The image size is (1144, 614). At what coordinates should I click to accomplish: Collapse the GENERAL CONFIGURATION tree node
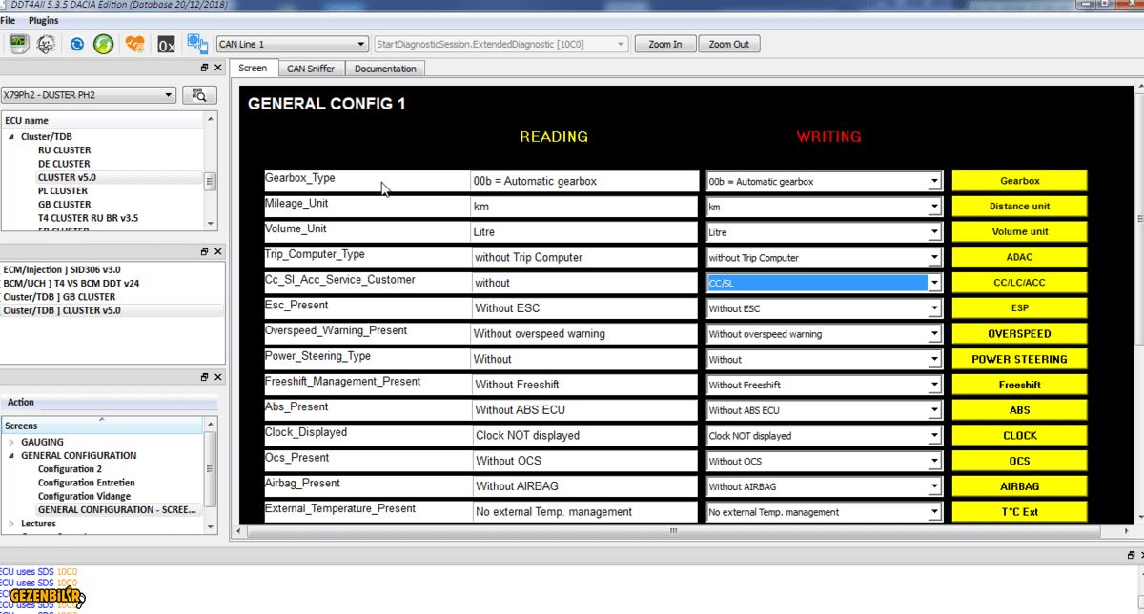(x=11, y=456)
